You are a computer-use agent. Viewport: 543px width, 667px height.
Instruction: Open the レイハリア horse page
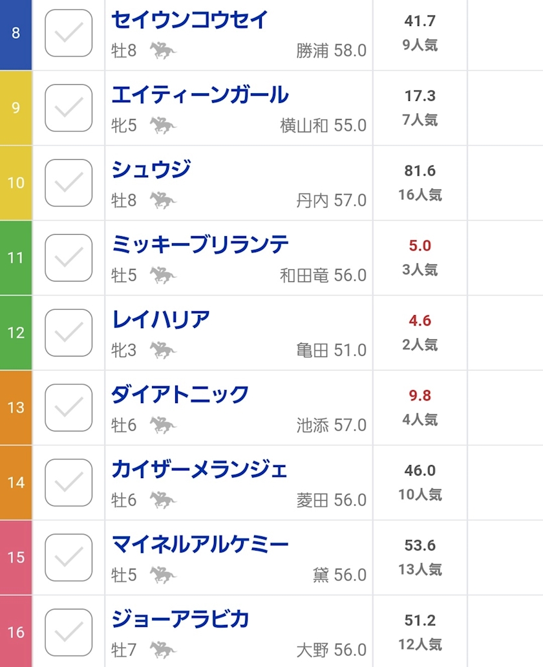coord(161,320)
